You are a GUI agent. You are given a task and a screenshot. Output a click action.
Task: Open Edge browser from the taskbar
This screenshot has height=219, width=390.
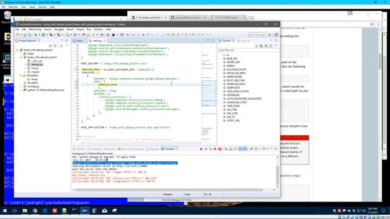(44, 210)
